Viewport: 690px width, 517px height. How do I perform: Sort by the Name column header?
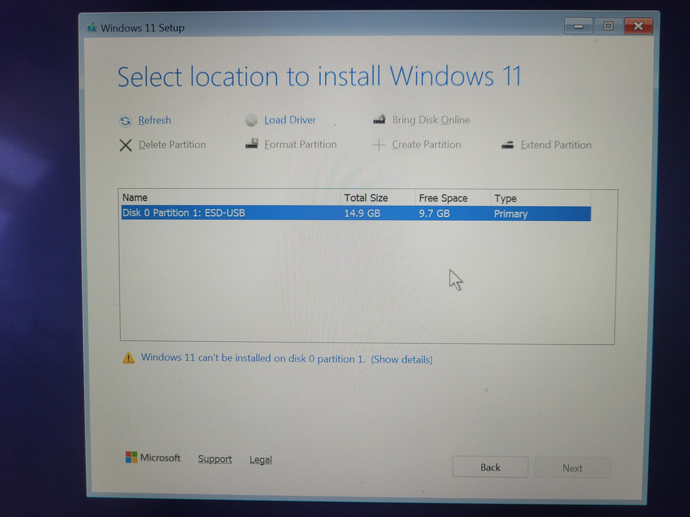click(230, 197)
